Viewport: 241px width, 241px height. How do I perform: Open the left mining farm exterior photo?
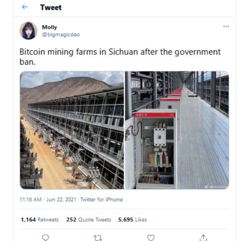pos(72,130)
